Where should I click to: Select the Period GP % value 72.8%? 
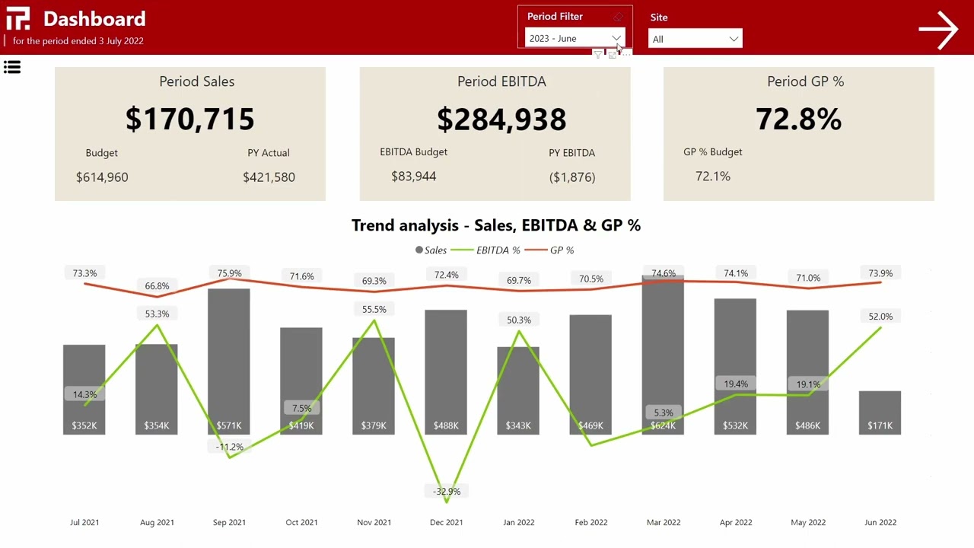tap(798, 119)
